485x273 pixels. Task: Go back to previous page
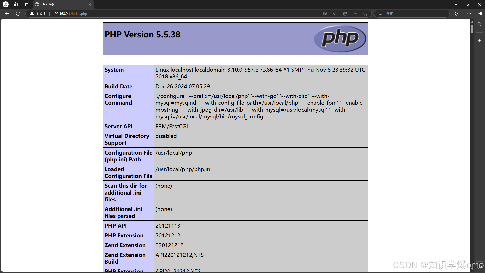tap(7, 14)
